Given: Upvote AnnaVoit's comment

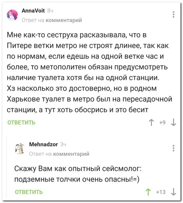Looking at the screenshot, I should point(151,123).
